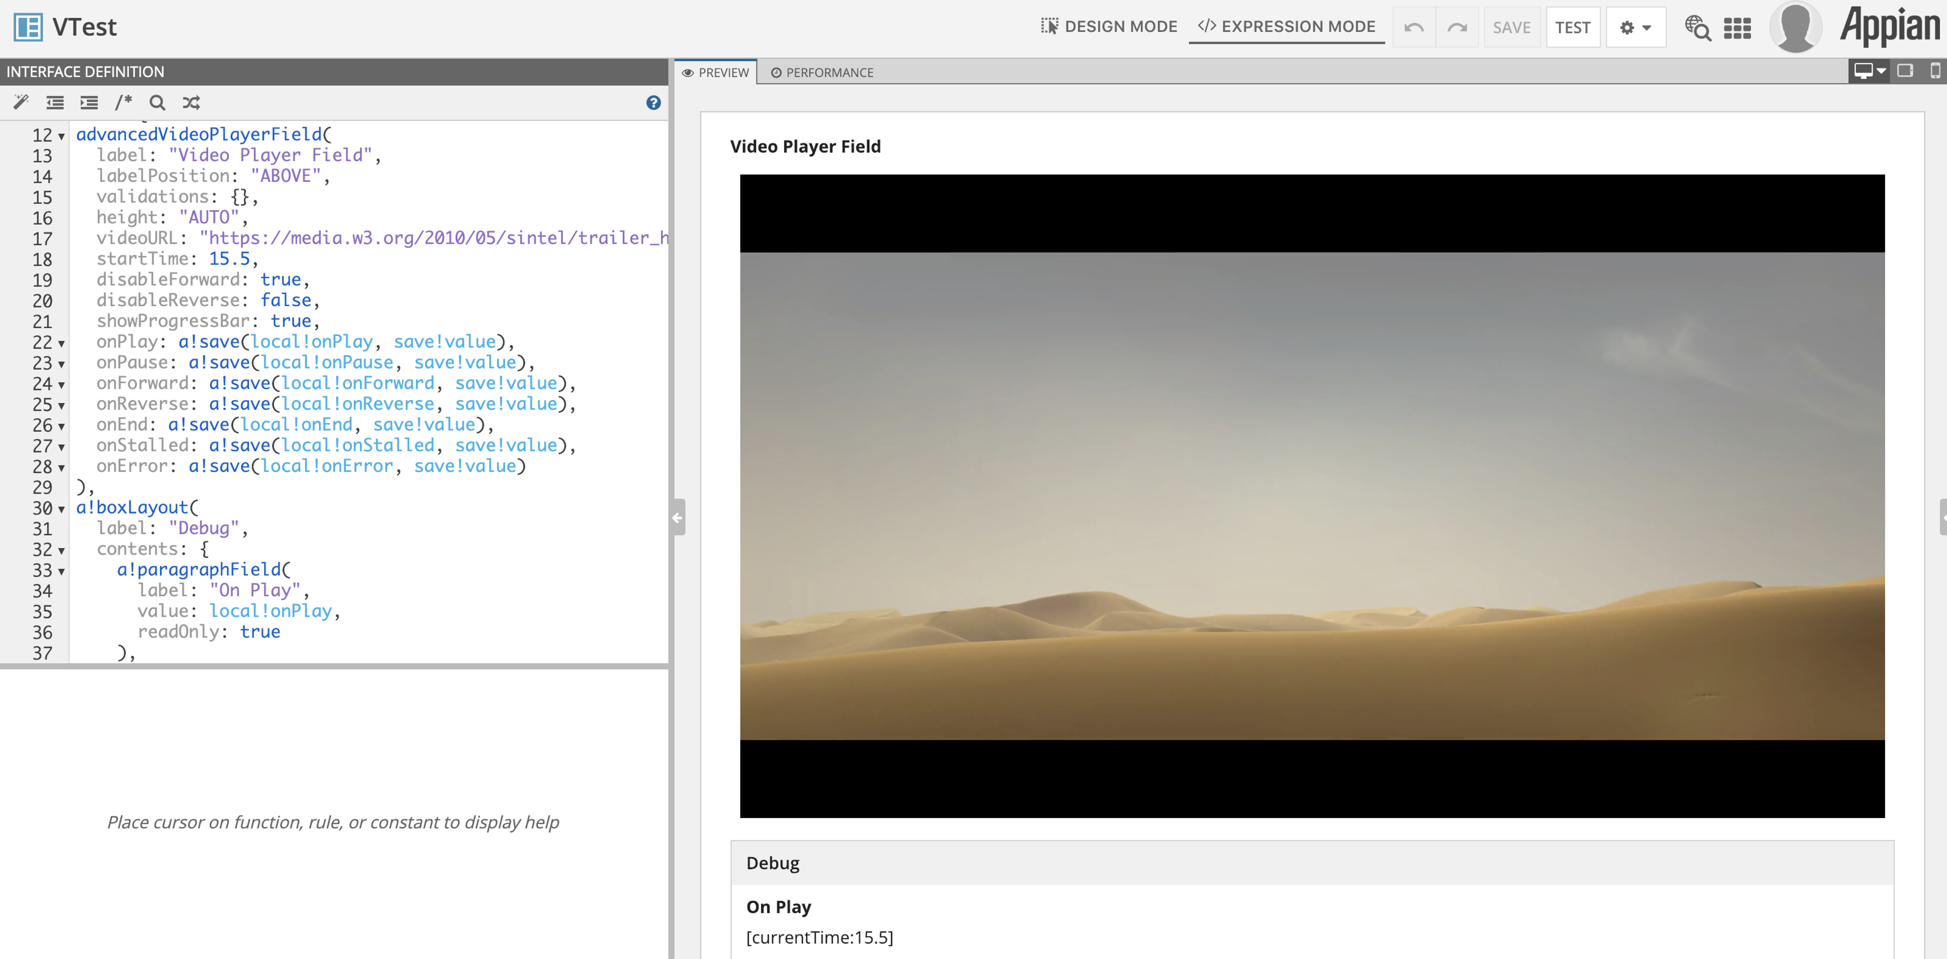Collapse code fold at line 22

(61, 344)
